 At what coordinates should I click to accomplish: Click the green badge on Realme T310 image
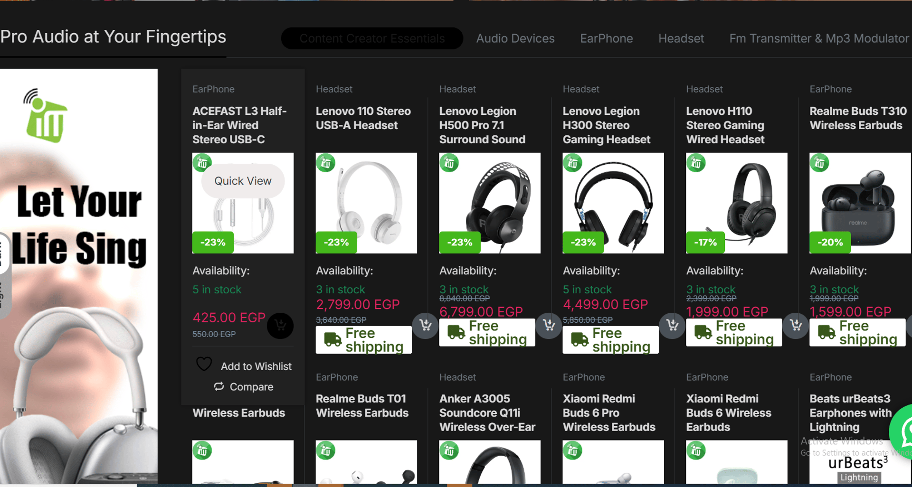(x=820, y=163)
